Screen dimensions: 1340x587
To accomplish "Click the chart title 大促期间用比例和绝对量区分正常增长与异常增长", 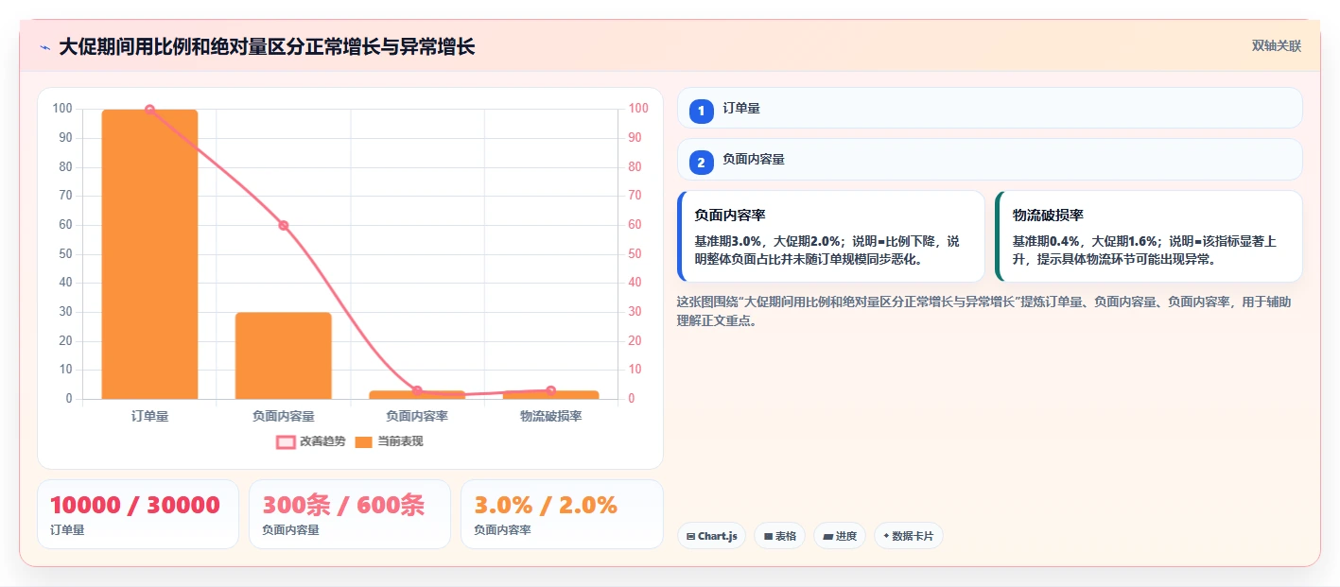I will click(267, 47).
